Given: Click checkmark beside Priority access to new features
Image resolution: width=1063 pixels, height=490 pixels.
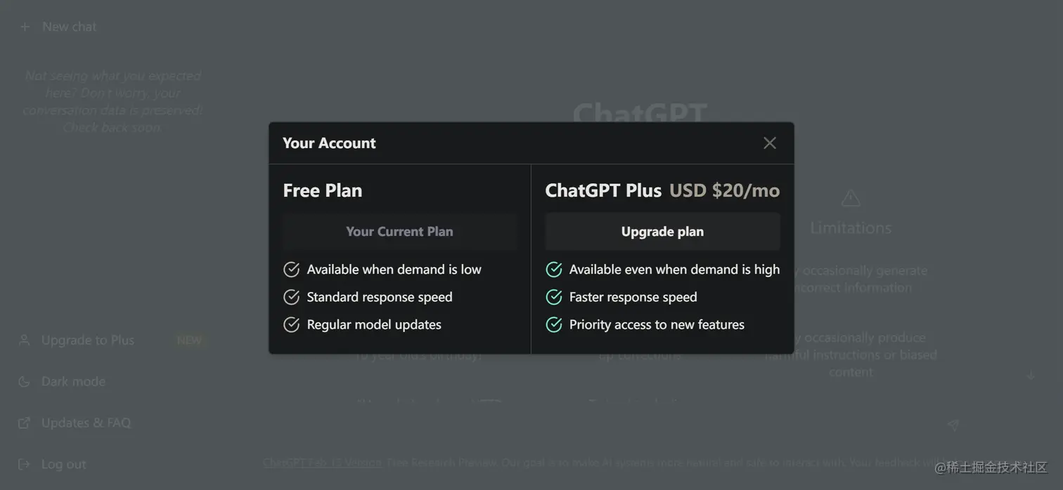Looking at the screenshot, I should click(554, 324).
